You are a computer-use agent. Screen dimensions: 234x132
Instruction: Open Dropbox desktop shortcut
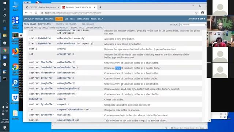15,99
